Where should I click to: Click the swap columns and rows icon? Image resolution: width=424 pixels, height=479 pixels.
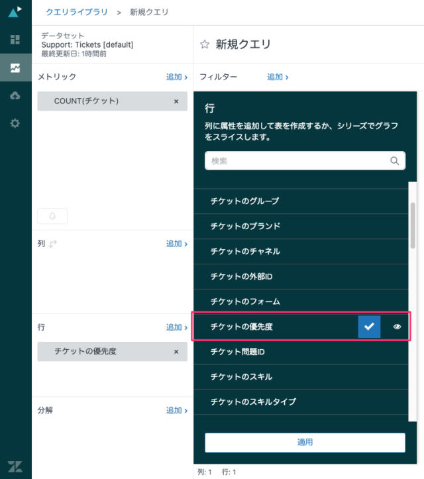click(53, 244)
